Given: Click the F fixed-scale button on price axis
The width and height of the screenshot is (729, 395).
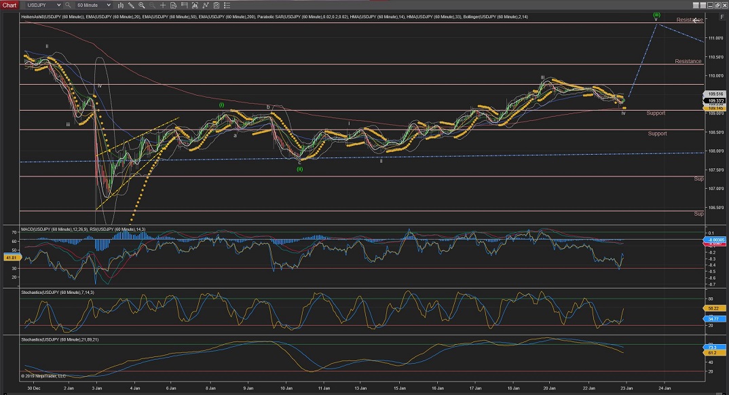Looking at the screenshot, I should click(722, 17).
